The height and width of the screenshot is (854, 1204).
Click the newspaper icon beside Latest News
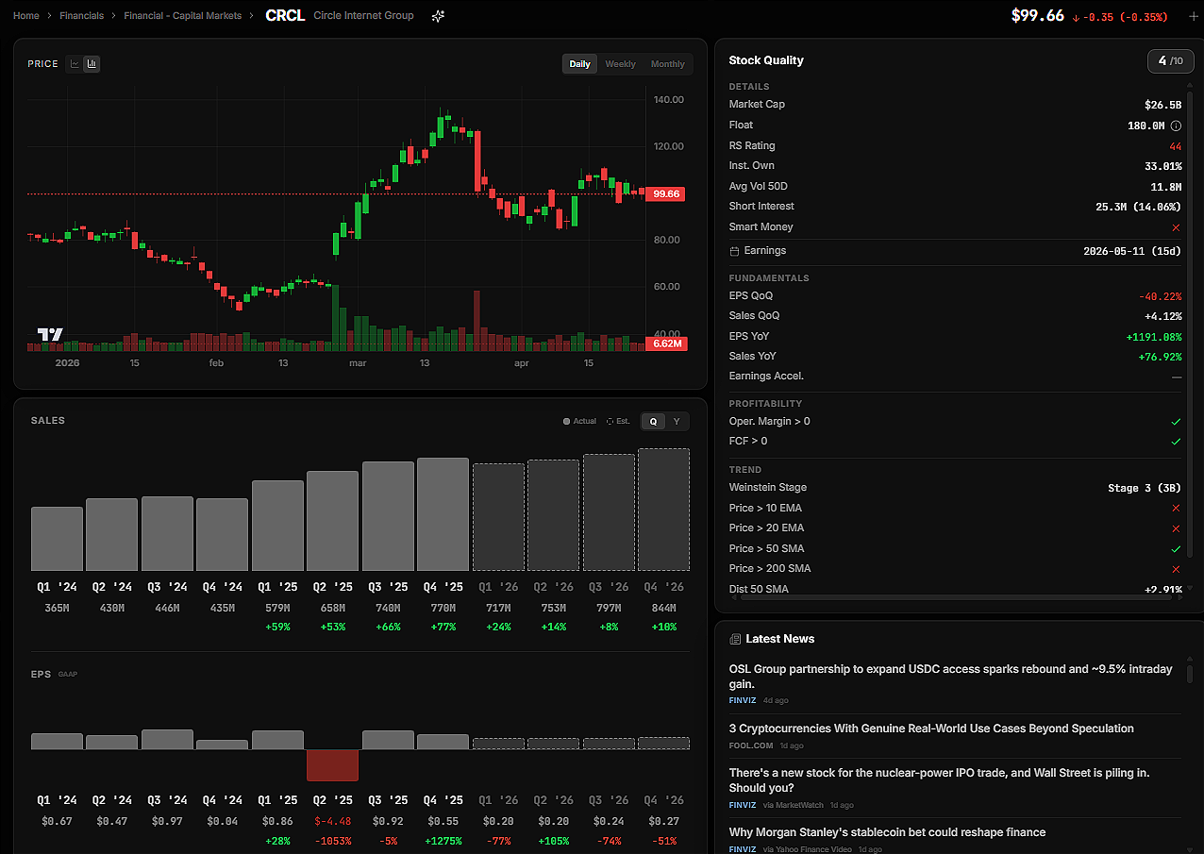tap(735, 639)
